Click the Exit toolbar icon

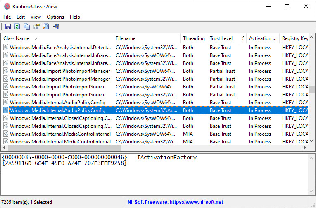tap(56, 26)
